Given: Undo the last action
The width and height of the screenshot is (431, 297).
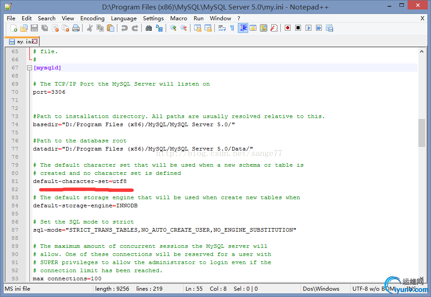Looking at the screenshot, I should (124, 28).
